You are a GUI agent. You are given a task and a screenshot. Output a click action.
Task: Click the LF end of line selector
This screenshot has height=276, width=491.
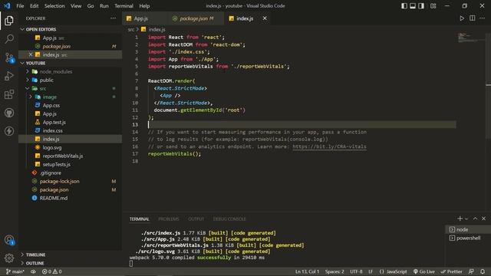[371, 271]
